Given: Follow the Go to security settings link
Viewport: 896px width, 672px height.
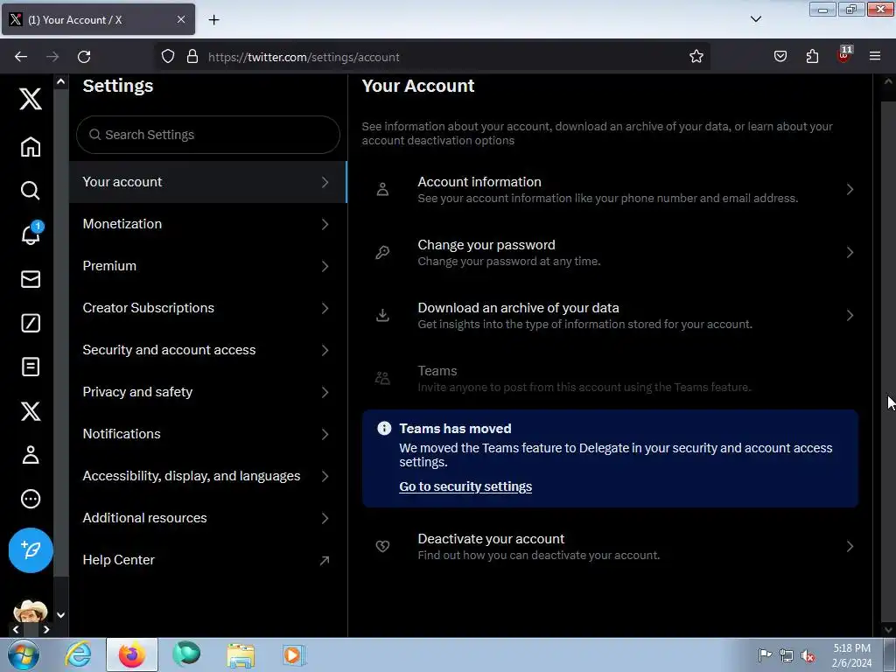Looking at the screenshot, I should coord(465,486).
